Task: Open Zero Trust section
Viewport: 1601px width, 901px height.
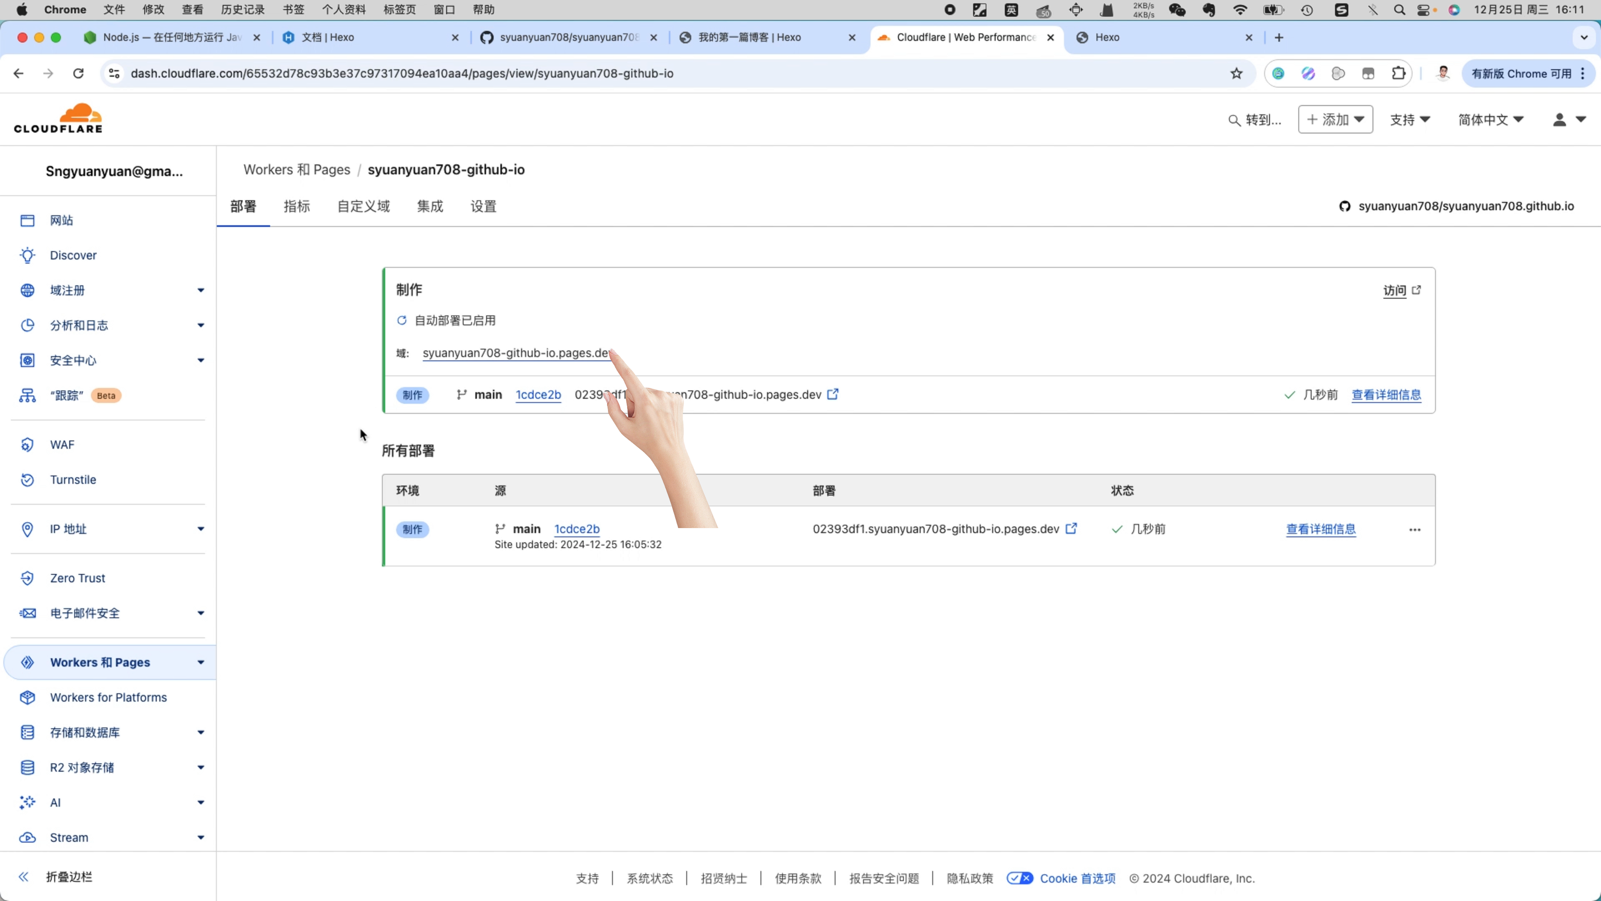Action: [x=77, y=578]
